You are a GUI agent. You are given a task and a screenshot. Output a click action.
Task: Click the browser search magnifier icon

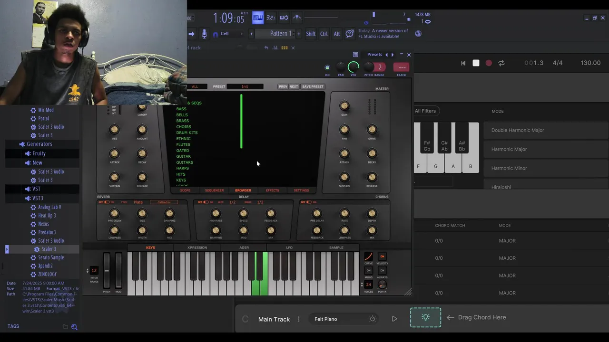pos(74,327)
